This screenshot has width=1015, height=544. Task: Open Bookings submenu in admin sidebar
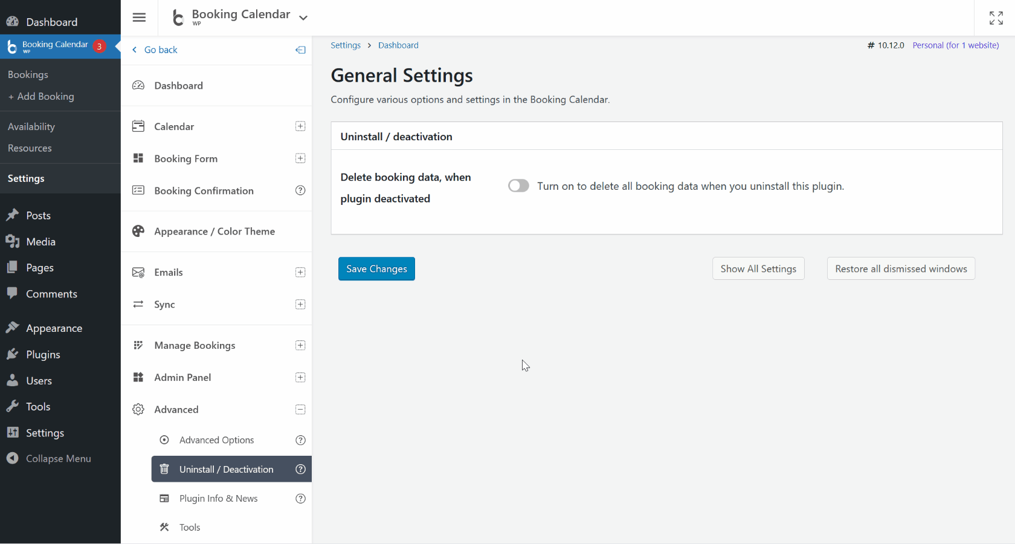click(28, 74)
